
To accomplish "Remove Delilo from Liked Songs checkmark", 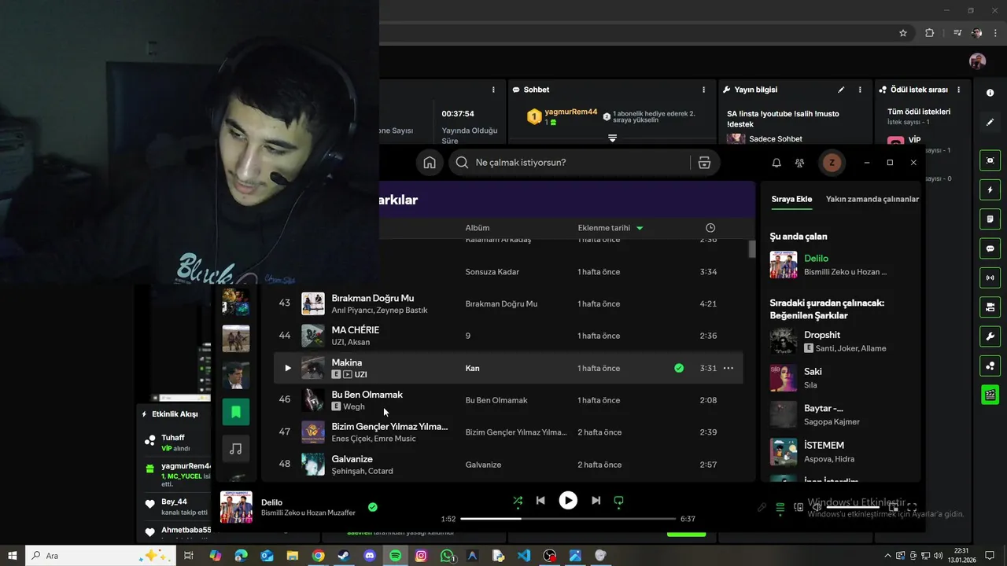I will point(373,507).
